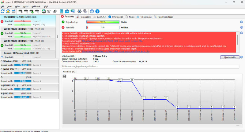This screenshot has width=245, height=132.
Task: Click the graph point labeled 23 on 2025.06.05
Action: point(143,97)
